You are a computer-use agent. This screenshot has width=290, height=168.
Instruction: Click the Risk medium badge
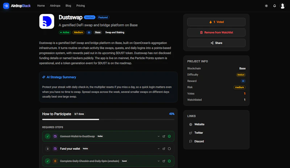tap(240, 87)
